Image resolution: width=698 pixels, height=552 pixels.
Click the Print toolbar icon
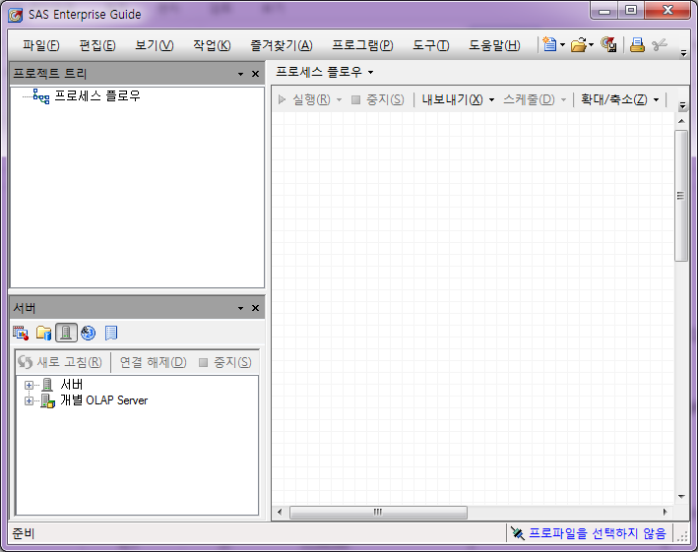[637, 44]
